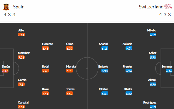Open Xhaka's player details

[x=128, y=89]
